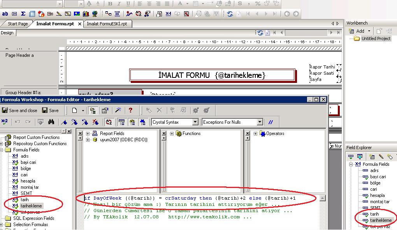Select Repository Custom Functions tree item
The image size is (397, 230).
40,144
